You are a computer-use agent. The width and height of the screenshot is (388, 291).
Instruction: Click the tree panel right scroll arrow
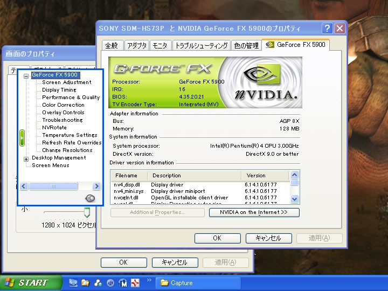(96, 186)
